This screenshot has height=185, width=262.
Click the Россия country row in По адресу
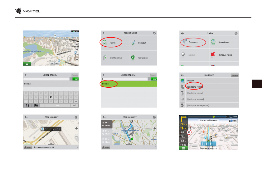209,81
